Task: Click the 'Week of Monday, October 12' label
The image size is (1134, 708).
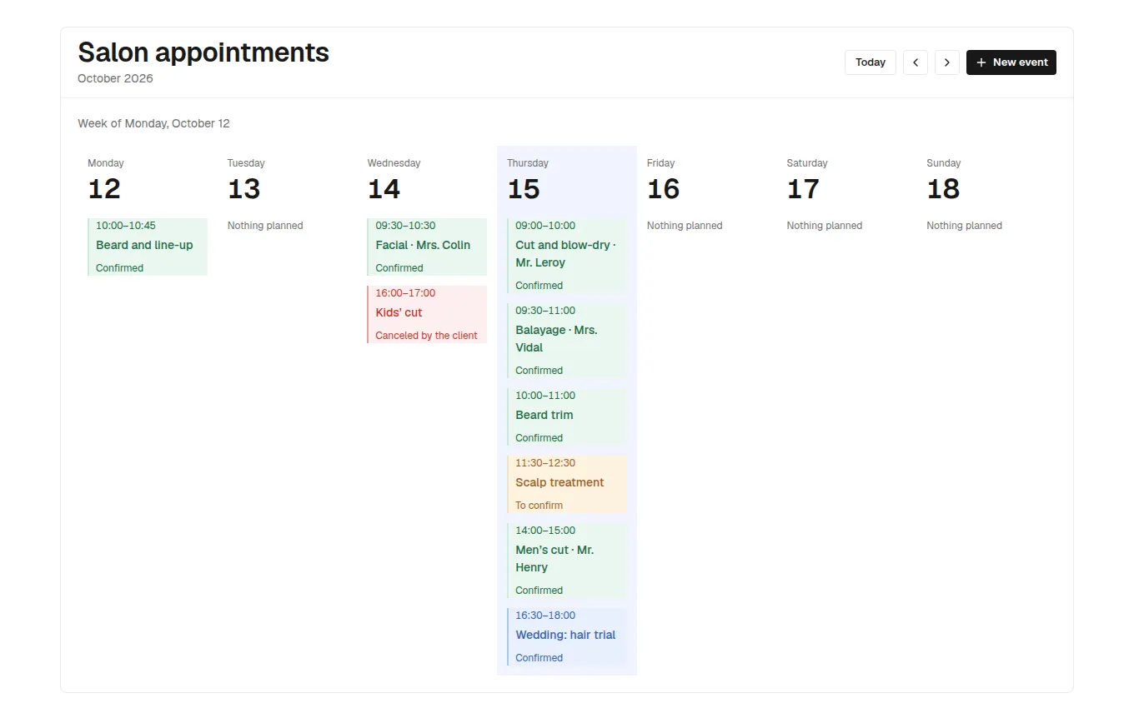Action: tap(153, 123)
